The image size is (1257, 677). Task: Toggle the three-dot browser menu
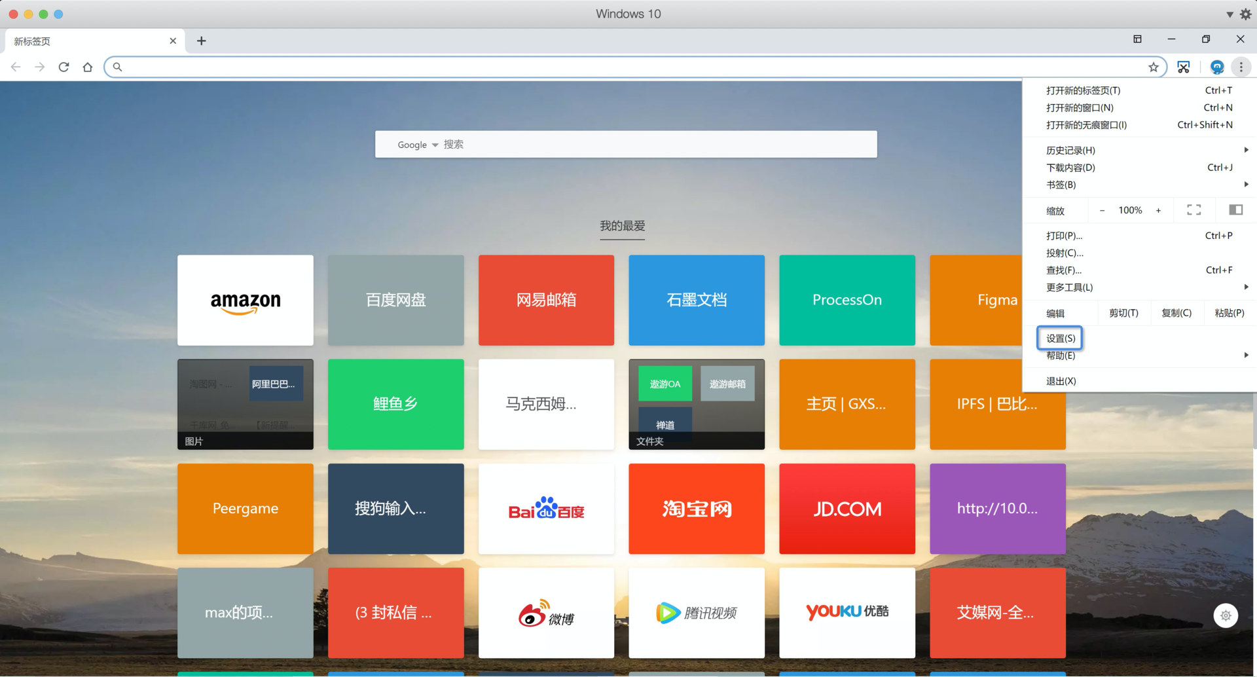click(1241, 67)
